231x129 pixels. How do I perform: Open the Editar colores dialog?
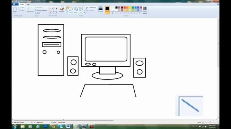point(145,10)
